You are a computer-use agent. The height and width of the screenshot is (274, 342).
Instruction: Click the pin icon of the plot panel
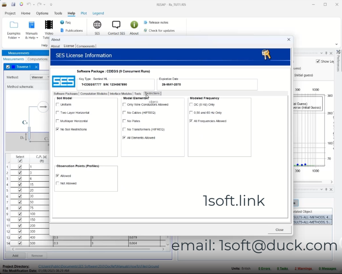click(x=326, y=53)
